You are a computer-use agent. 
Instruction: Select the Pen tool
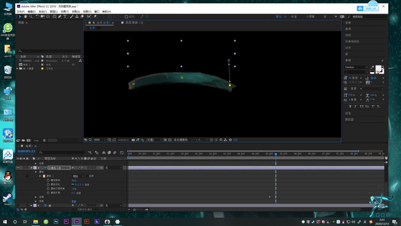click(59, 16)
